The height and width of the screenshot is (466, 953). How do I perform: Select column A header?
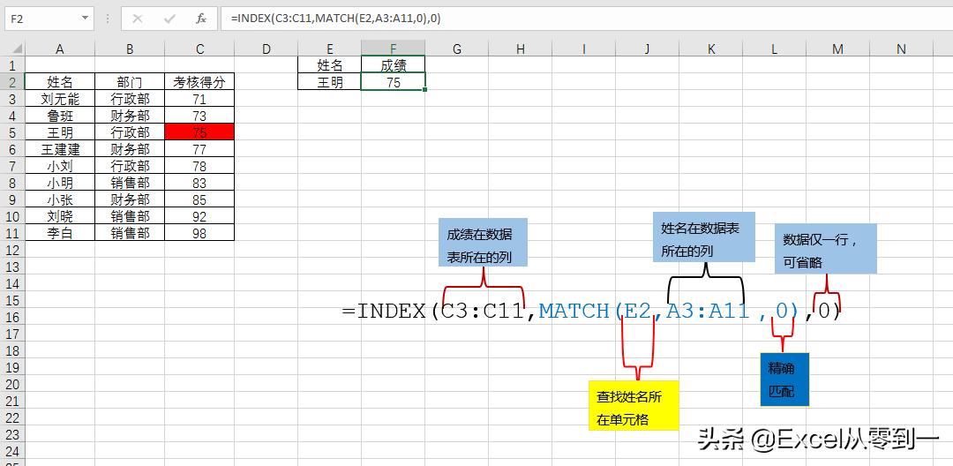(x=60, y=49)
